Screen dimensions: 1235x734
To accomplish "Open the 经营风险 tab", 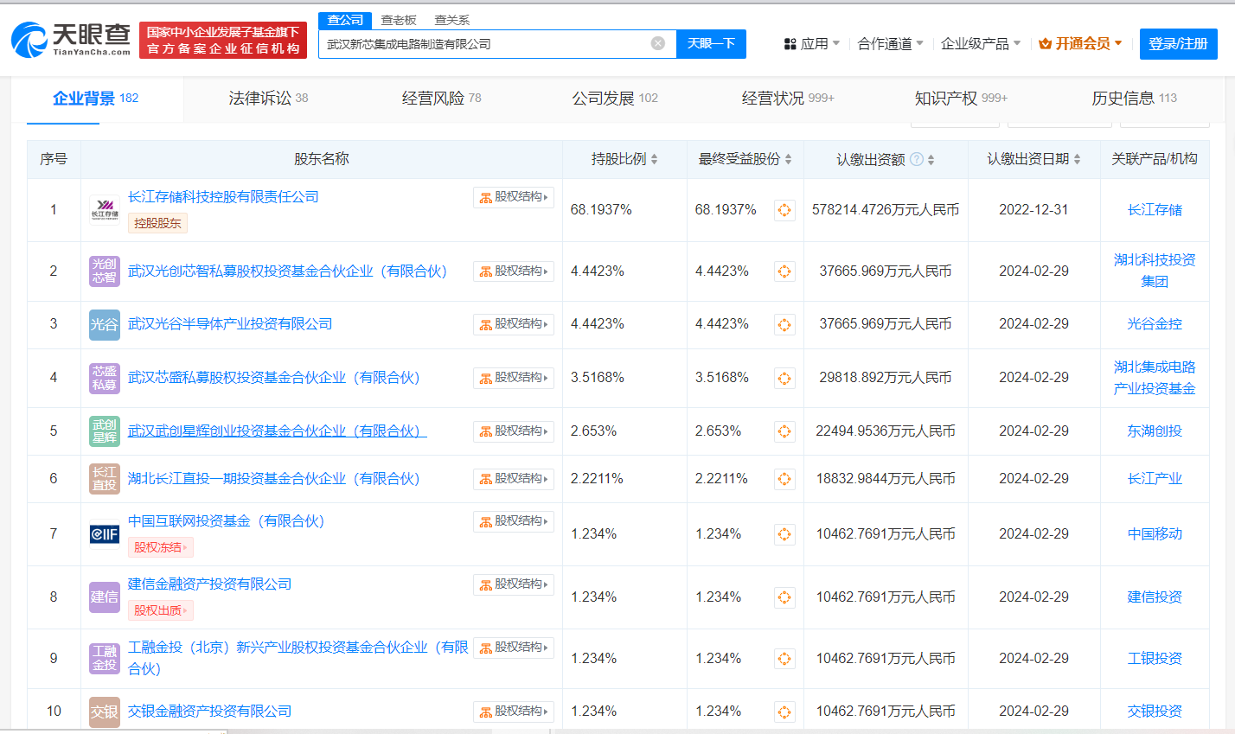I will pyautogui.click(x=441, y=99).
